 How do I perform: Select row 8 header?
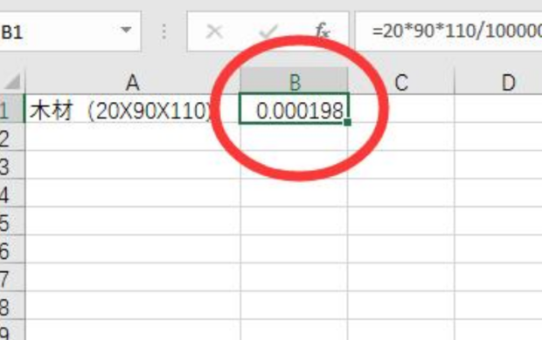tap(12, 305)
